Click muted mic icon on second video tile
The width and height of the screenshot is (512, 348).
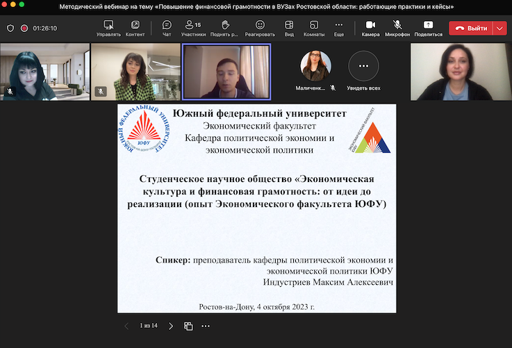click(101, 92)
